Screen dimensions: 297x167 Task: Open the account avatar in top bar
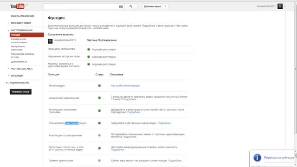tap(280, 6)
